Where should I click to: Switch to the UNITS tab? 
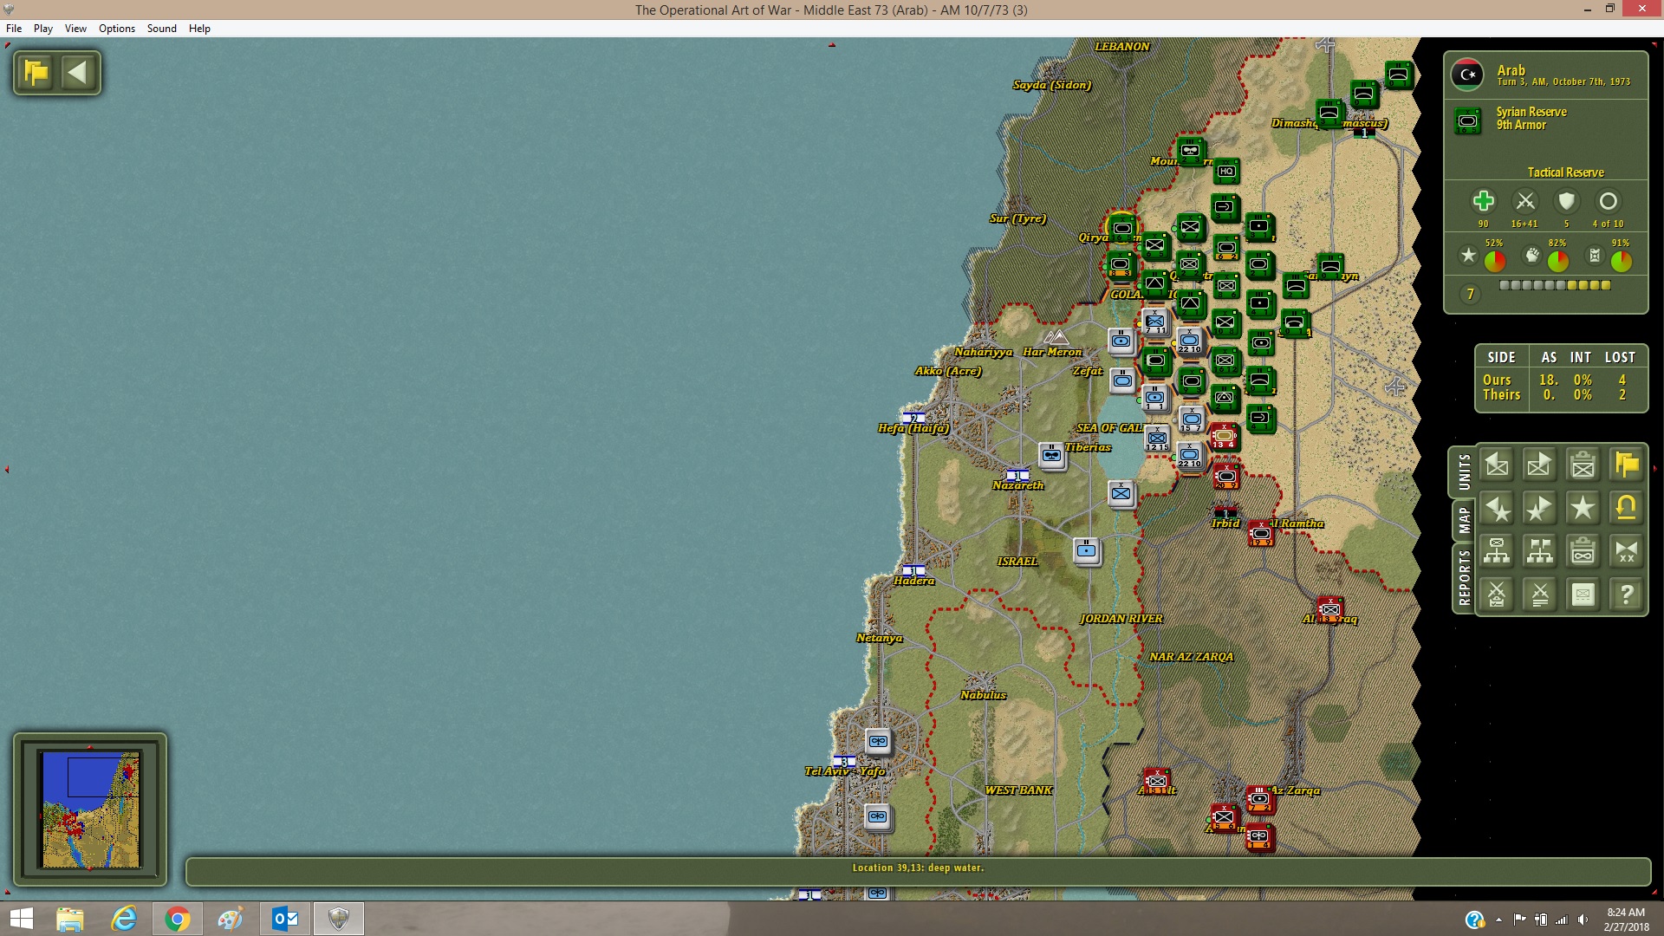tap(1464, 472)
